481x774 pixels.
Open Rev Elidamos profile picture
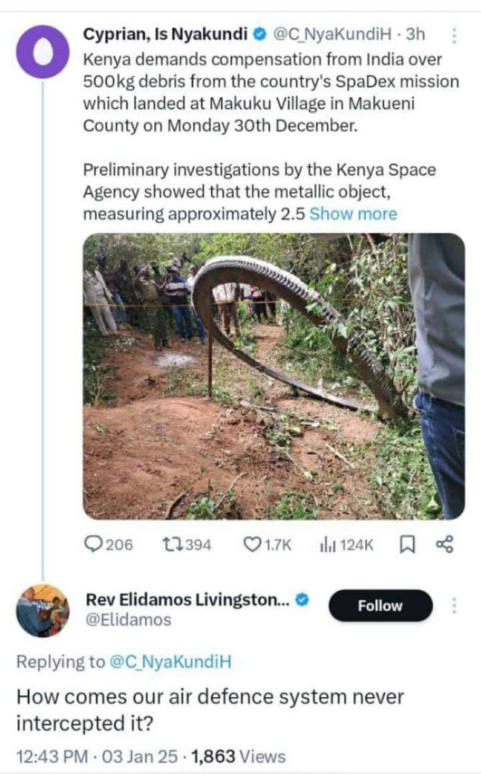coord(43,610)
